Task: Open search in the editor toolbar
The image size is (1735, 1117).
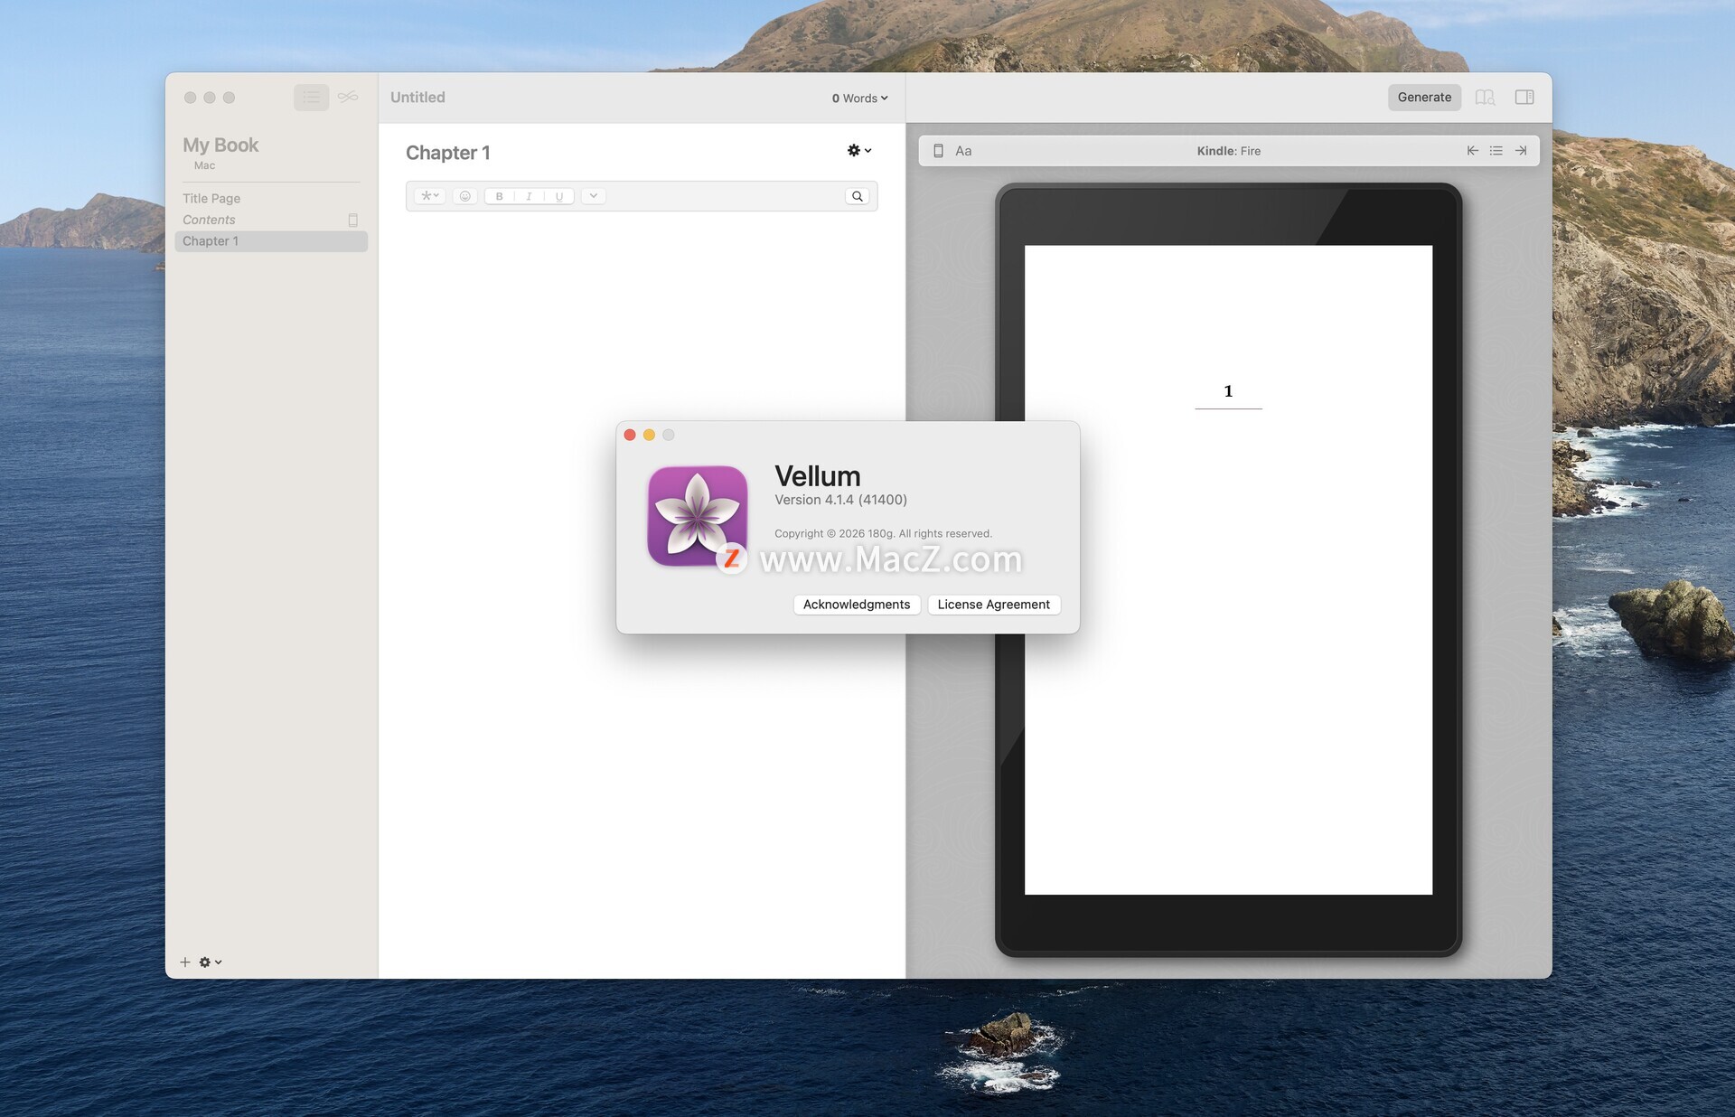Action: 858,196
